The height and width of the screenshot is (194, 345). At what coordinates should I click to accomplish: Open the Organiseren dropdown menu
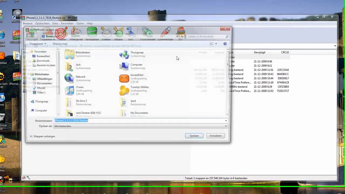[38, 44]
